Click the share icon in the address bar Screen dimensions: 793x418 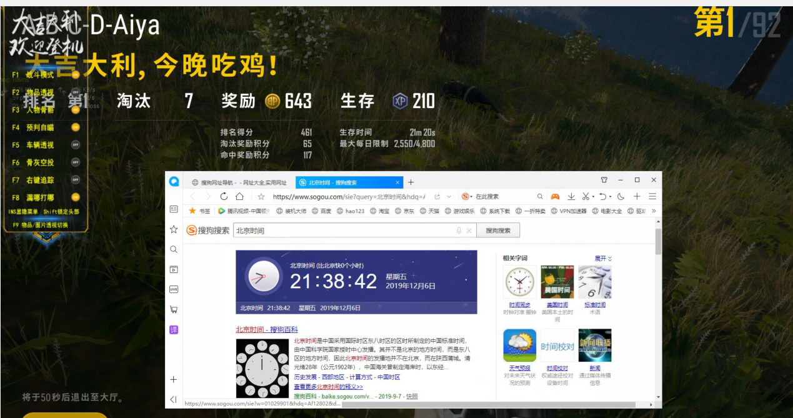[437, 196]
